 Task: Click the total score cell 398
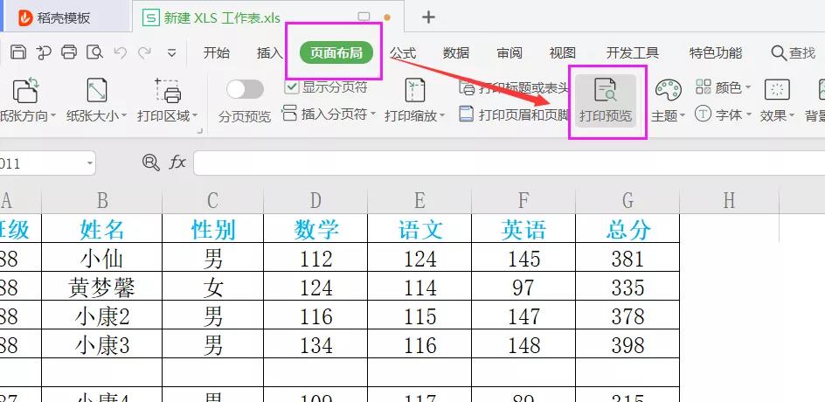[628, 344]
